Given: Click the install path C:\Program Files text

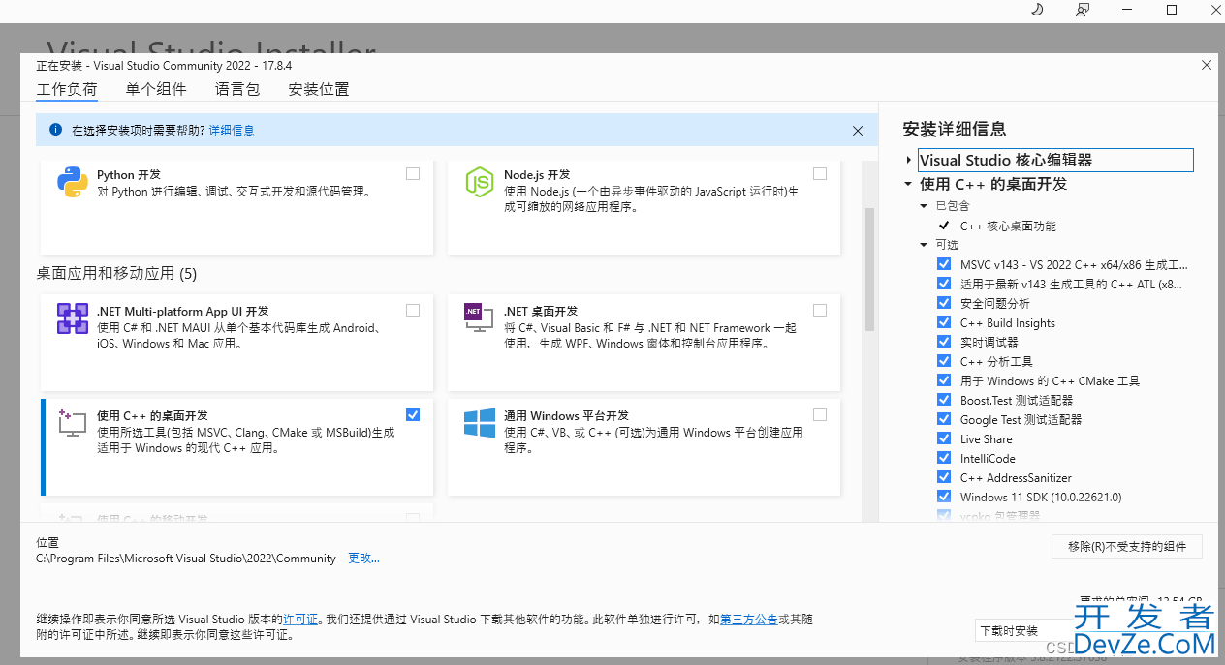Looking at the screenshot, I should click(x=186, y=559).
